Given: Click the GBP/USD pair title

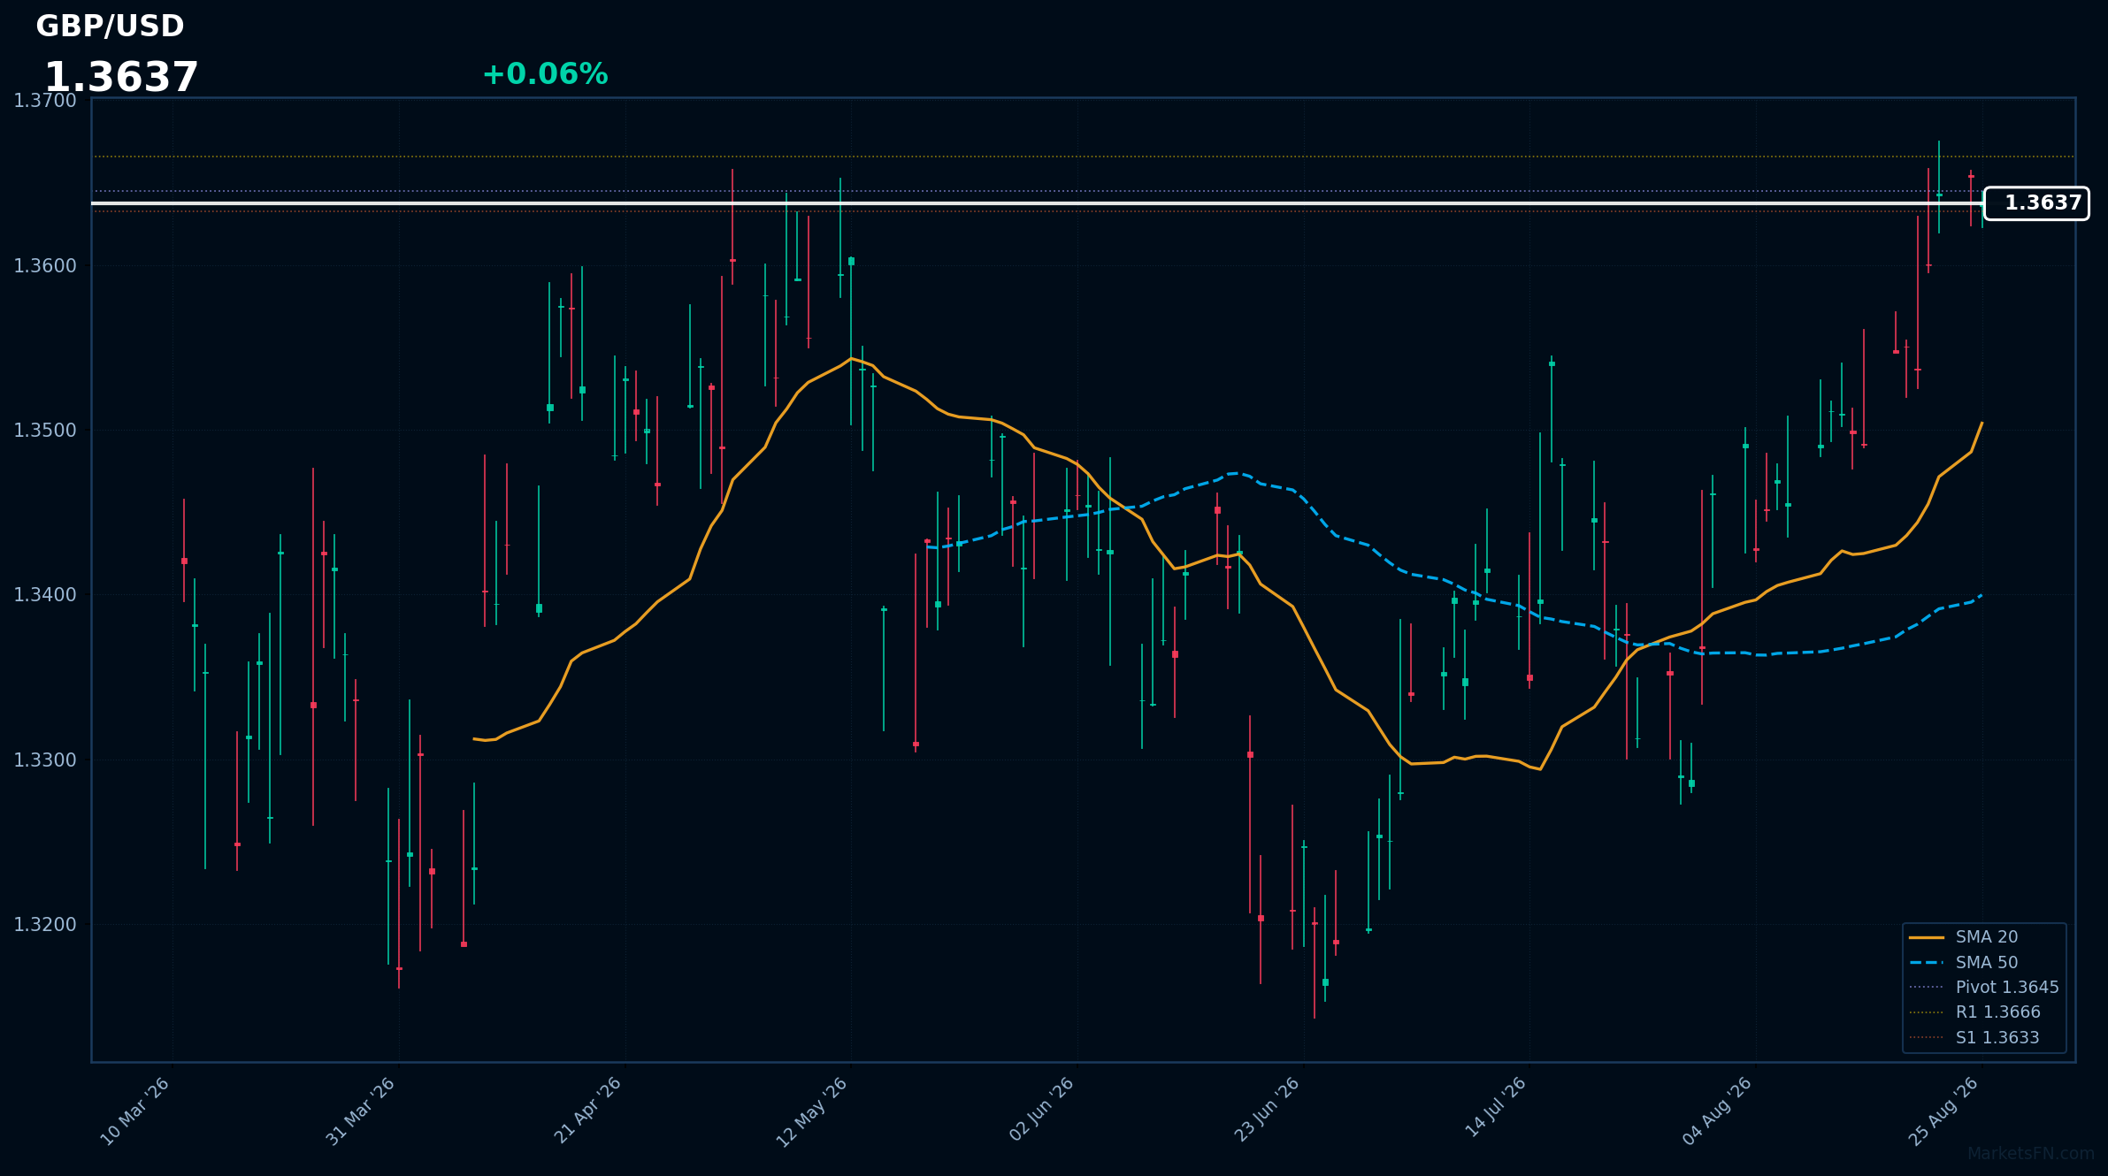Looking at the screenshot, I should (x=110, y=27).
